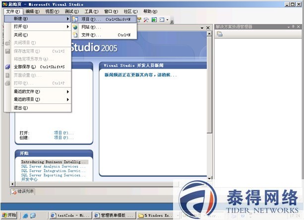
Task: Click the 创建 项目(P)... link
Action: click(63, 138)
